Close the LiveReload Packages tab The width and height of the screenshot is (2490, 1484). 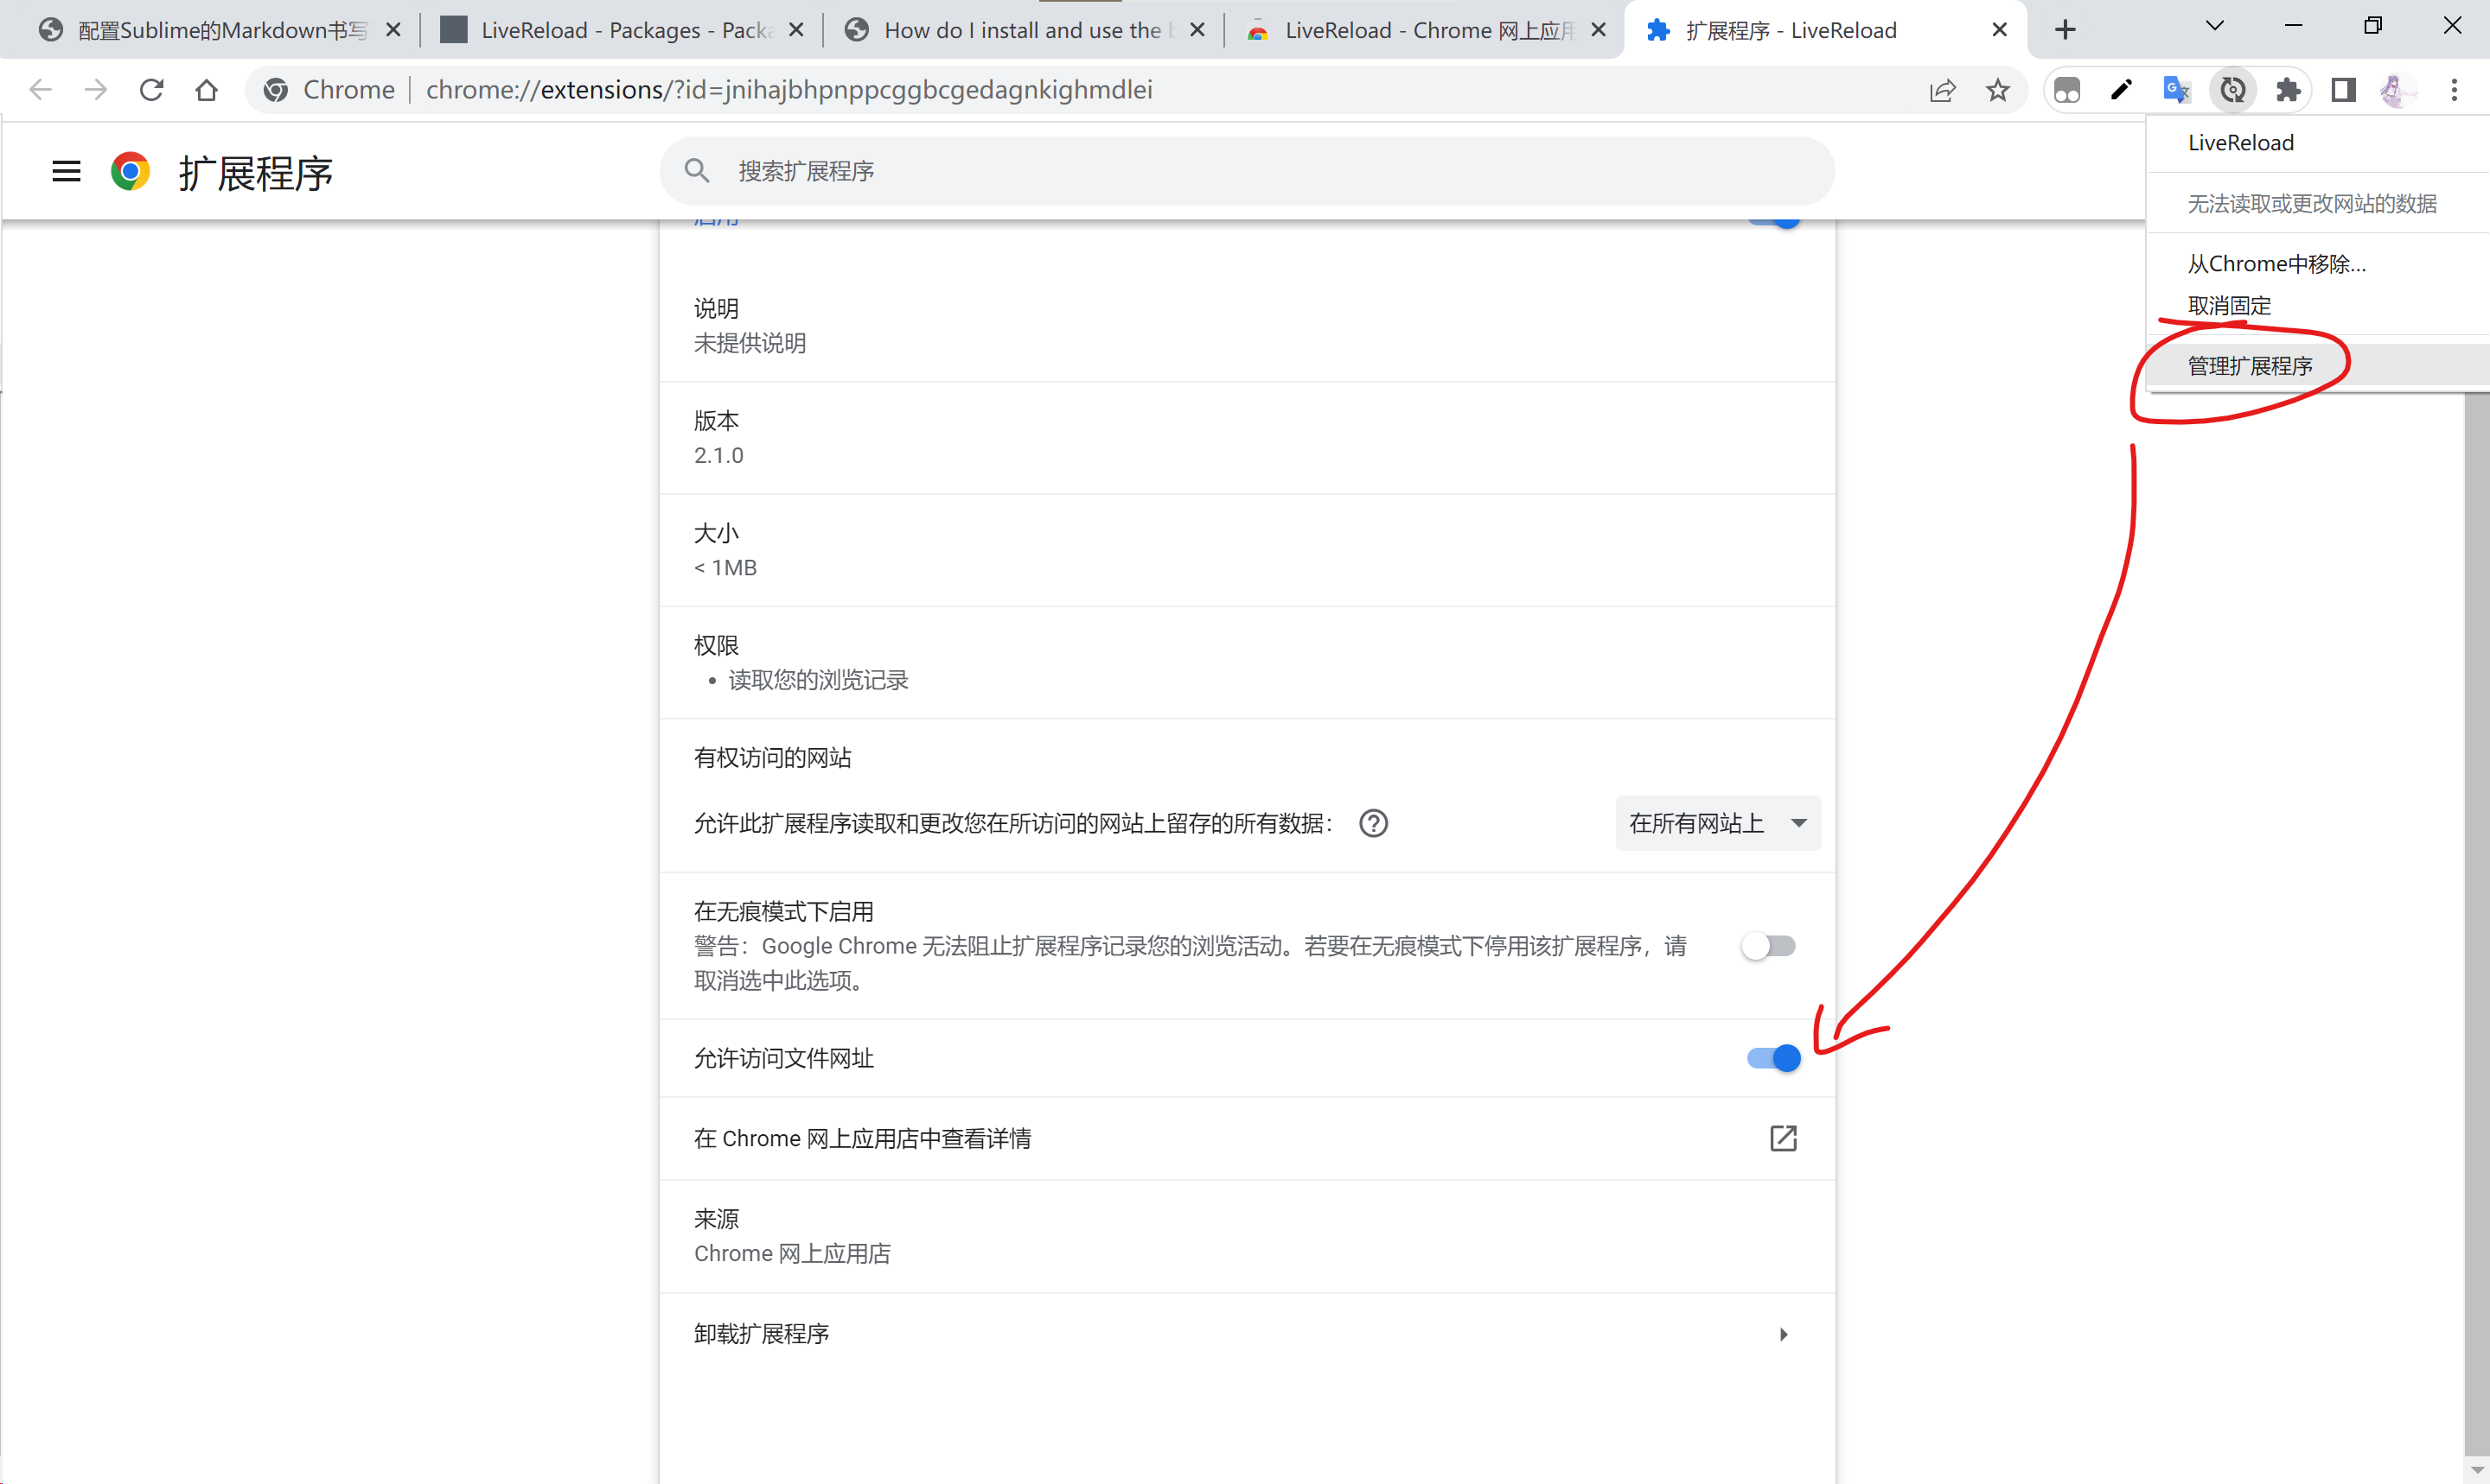(x=795, y=30)
